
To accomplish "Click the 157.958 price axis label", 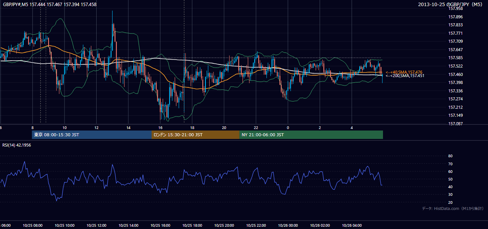I will (x=455, y=8).
